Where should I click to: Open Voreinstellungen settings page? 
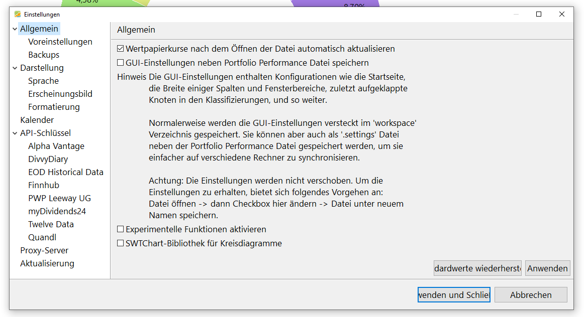(60, 42)
